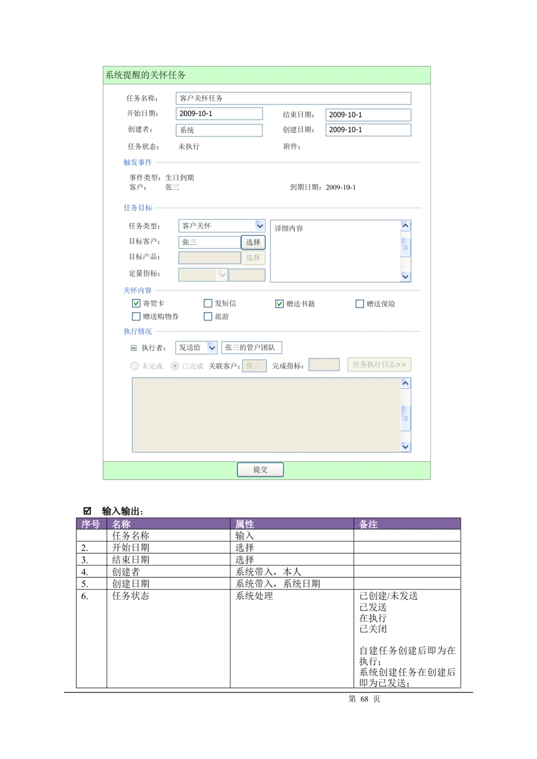This screenshot has height=759, width=537.
Task: Click the 提交 button
Action: click(260, 469)
